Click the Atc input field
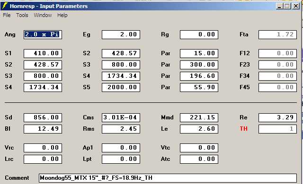 tap(199, 159)
